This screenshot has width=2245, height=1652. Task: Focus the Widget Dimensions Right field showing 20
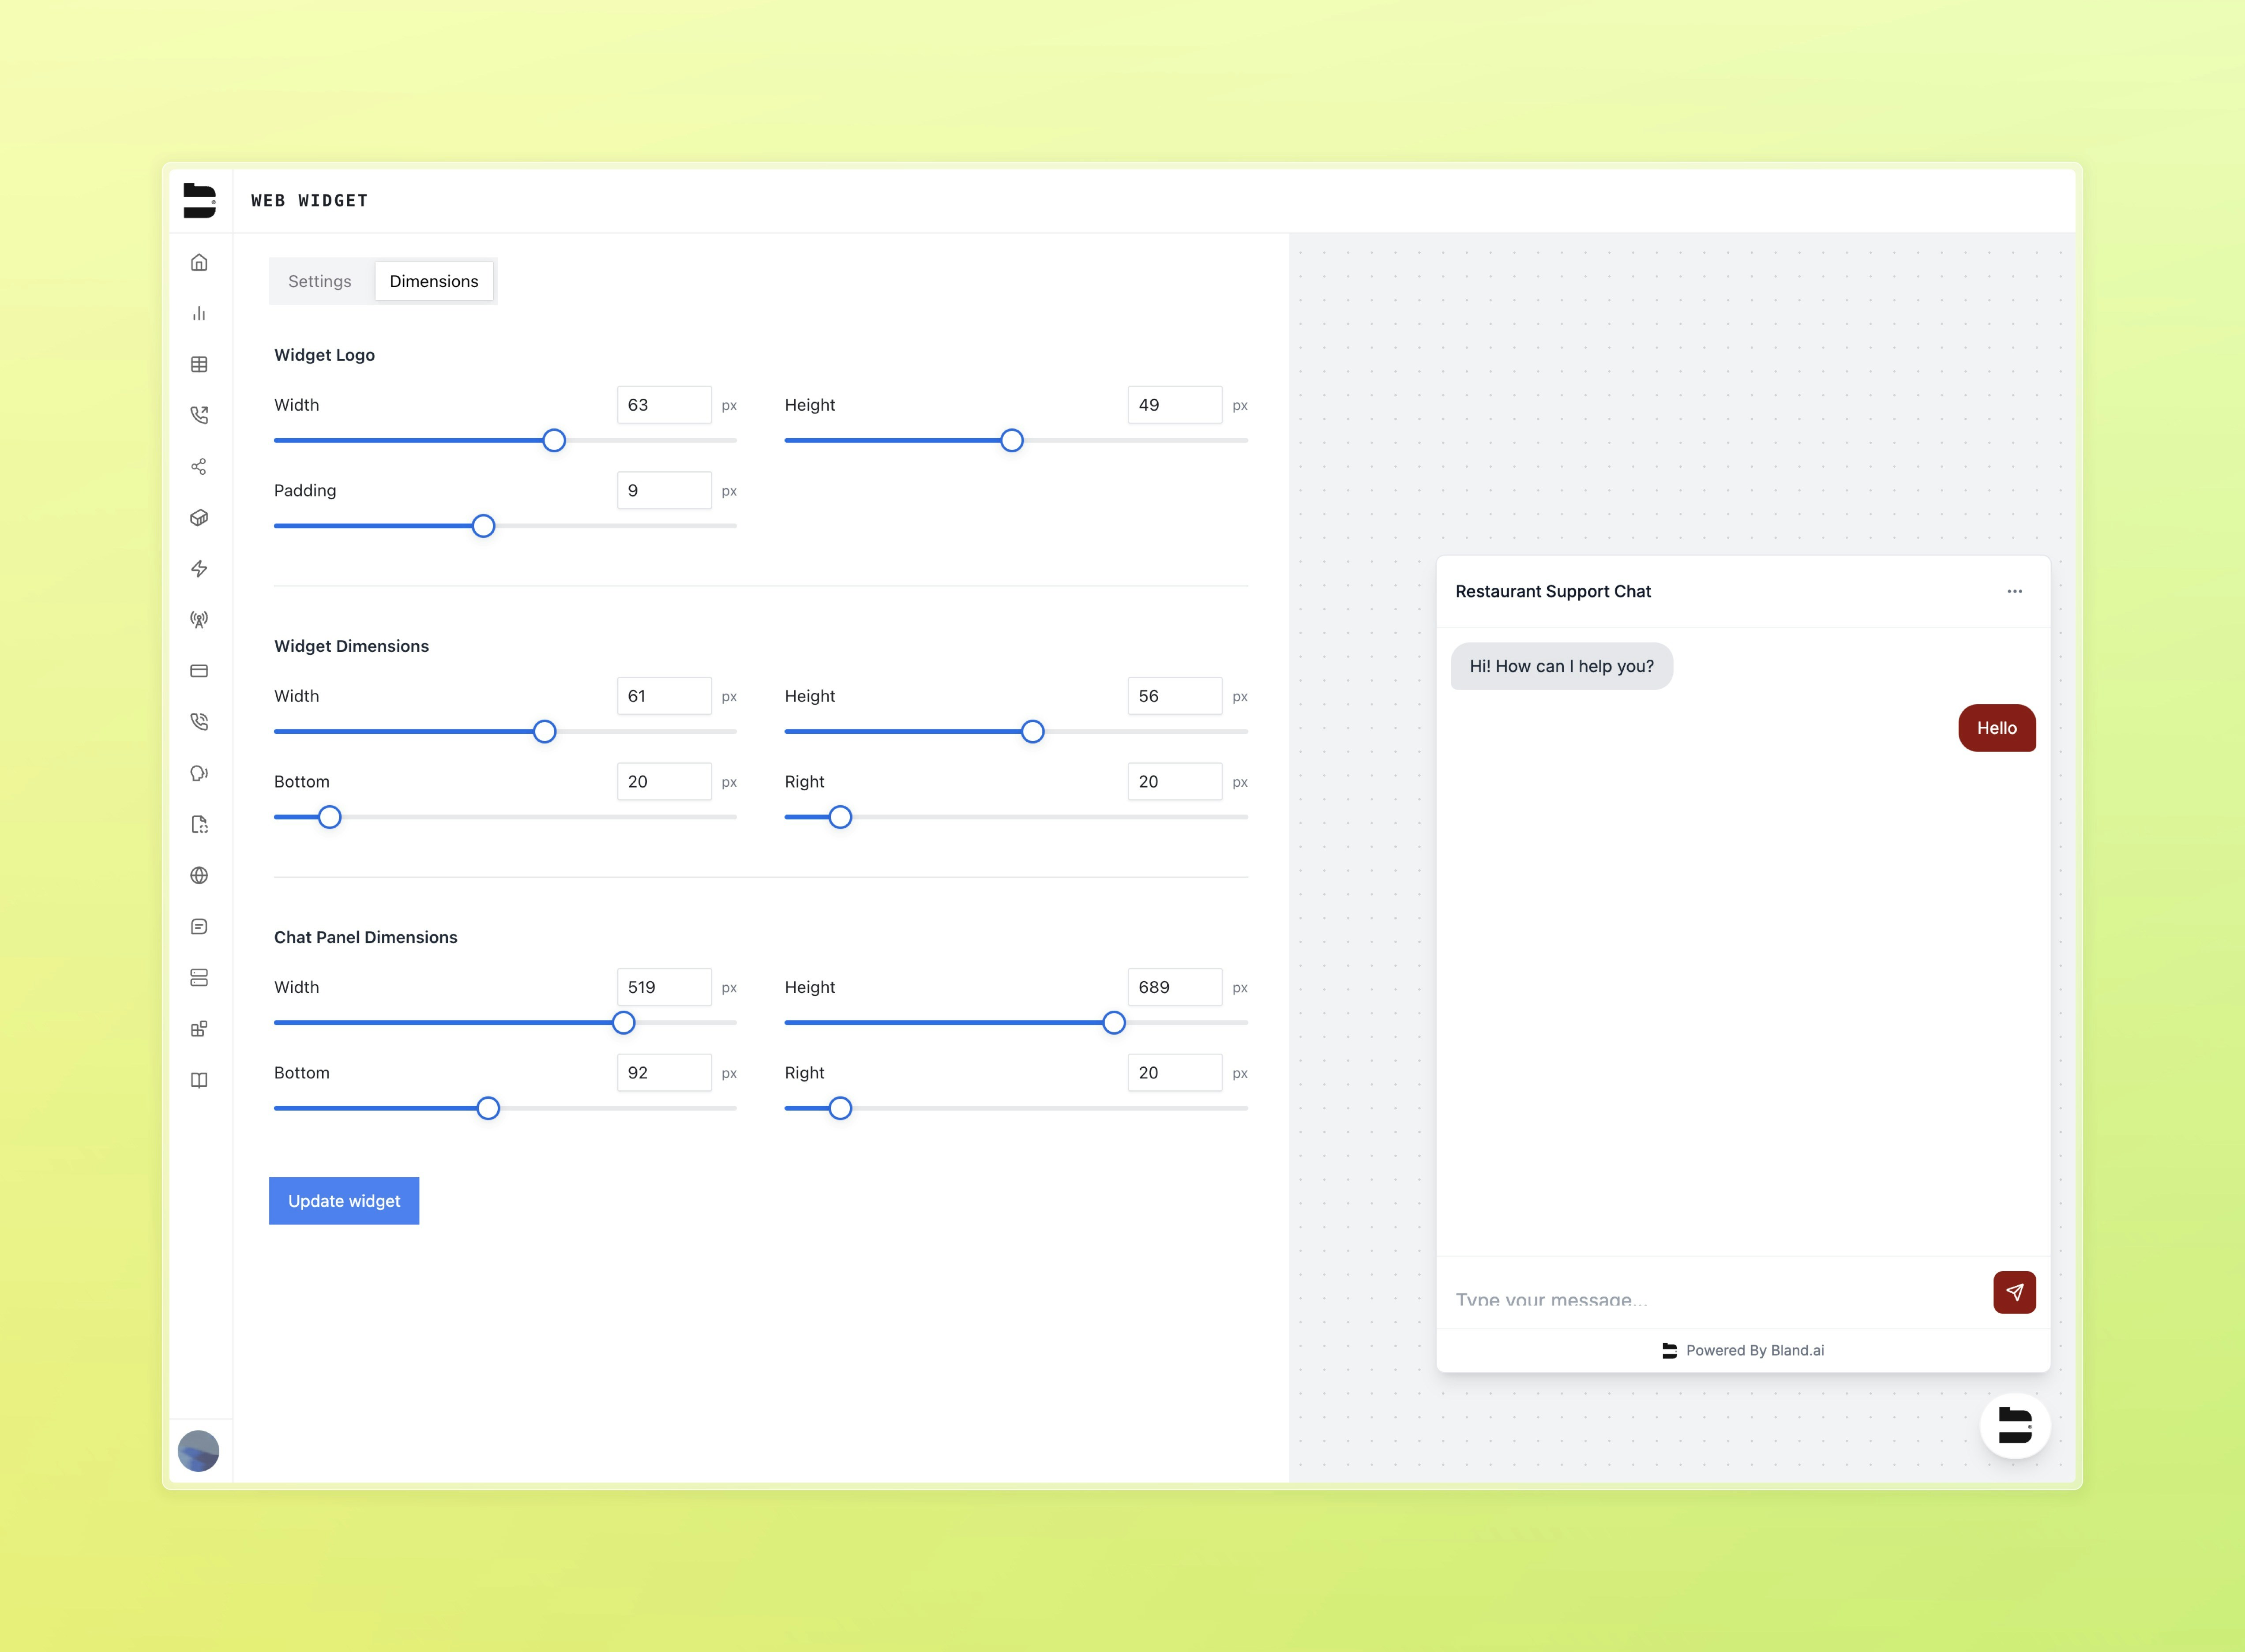[1175, 782]
